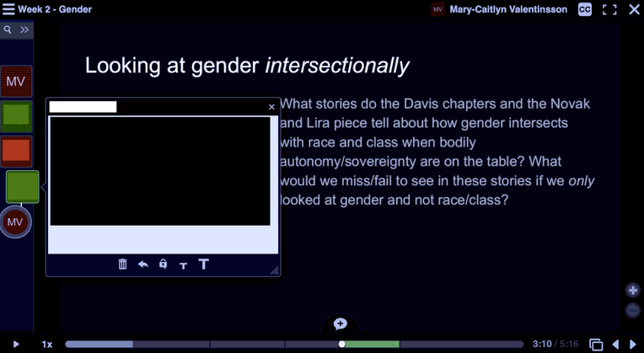Viewport: 644px width, 353px height.
Task: Enter fullscreen mode
Action: tap(609, 9)
